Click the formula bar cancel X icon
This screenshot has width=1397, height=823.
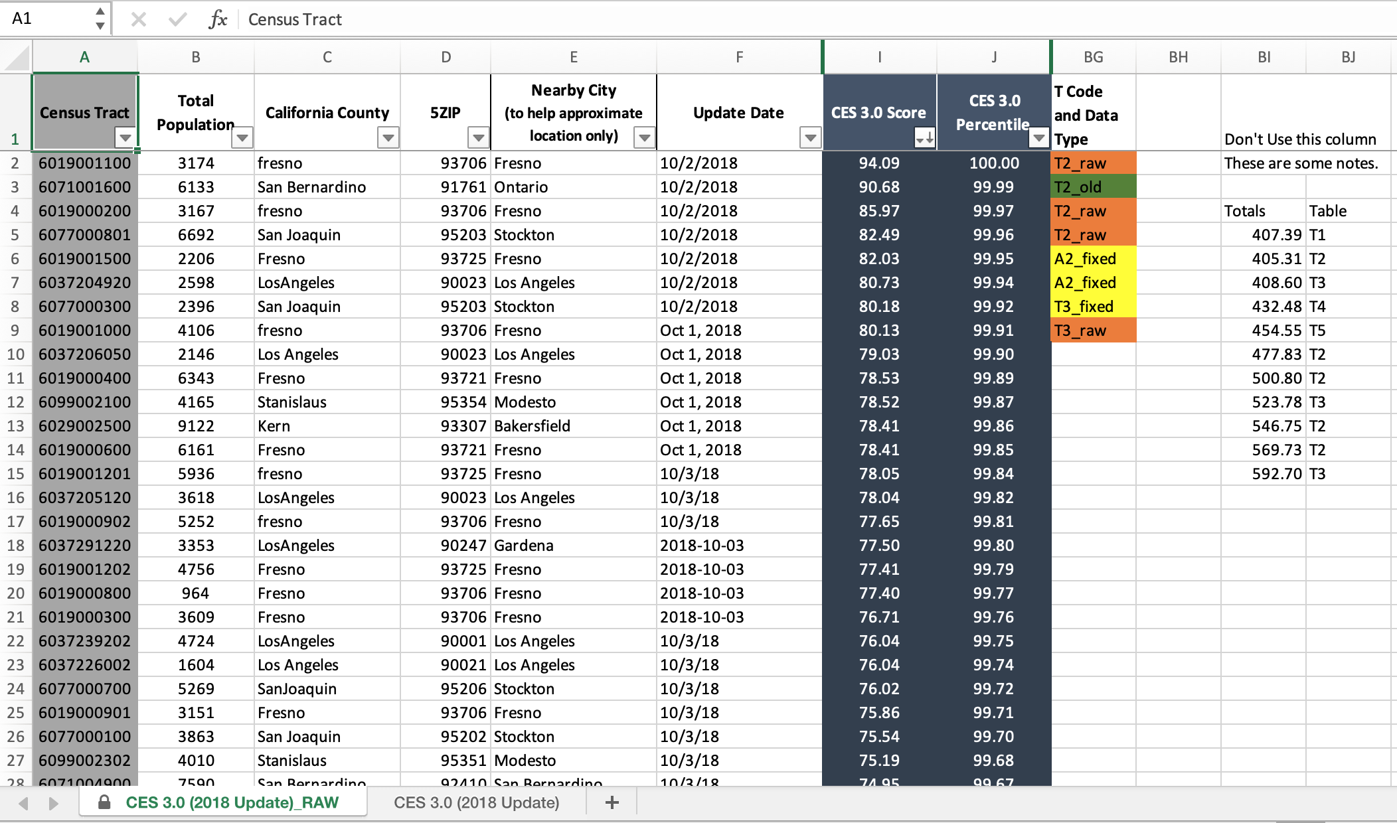coord(138,19)
